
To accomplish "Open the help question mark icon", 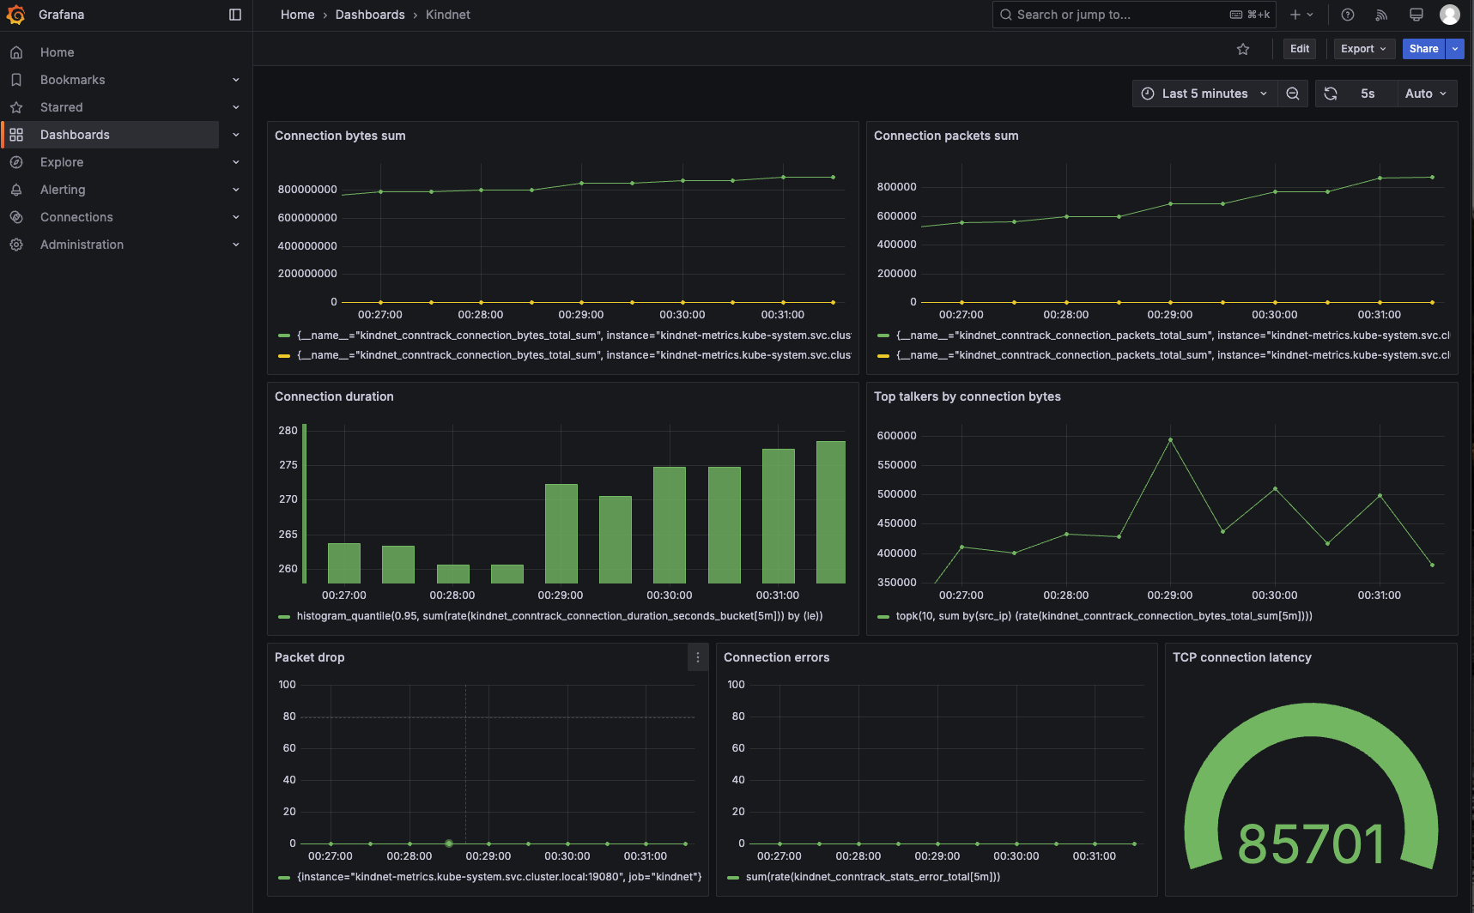I will (x=1348, y=15).
